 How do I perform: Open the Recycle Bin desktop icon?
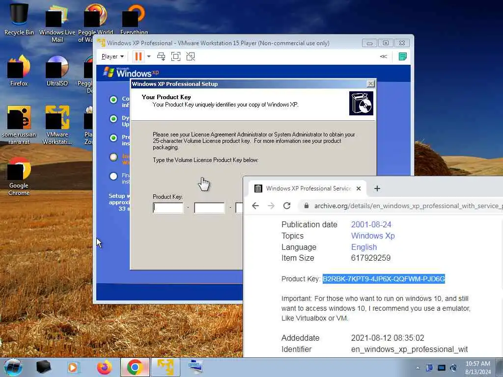[19, 19]
